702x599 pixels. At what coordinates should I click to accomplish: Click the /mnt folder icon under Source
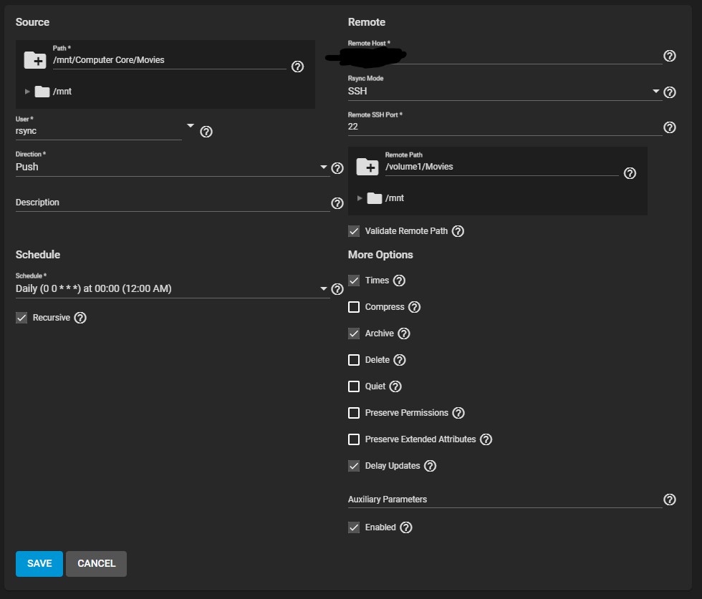tap(42, 92)
